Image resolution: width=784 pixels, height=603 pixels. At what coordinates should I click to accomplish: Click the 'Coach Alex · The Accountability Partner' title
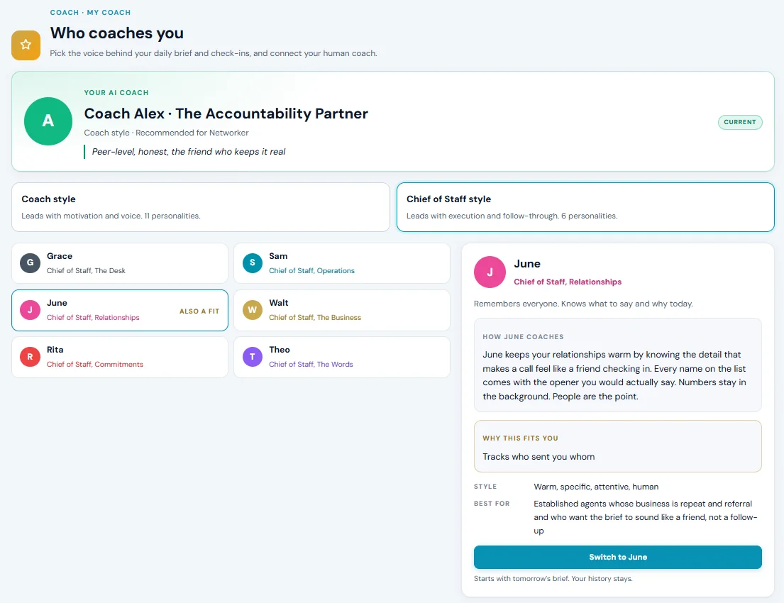pyautogui.click(x=226, y=114)
